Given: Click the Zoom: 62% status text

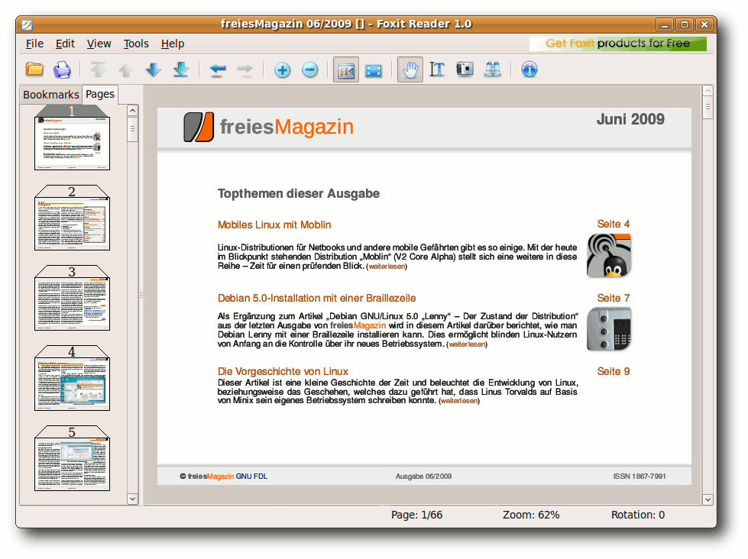Looking at the screenshot, I should [x=531, y=515].
